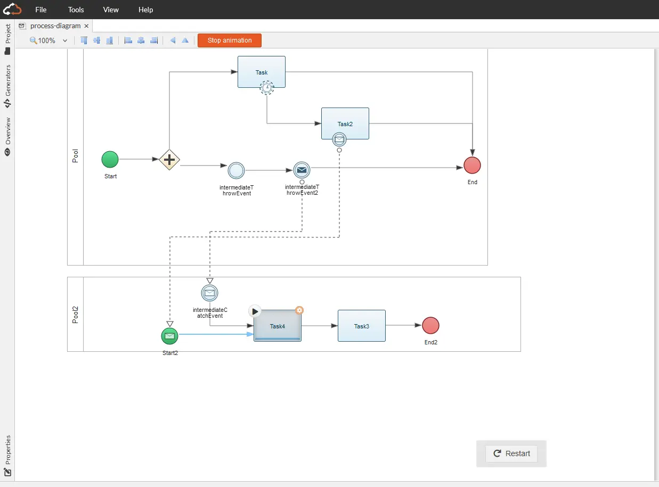Open the Properties side panel
The image size is (659, 487).
7,456
